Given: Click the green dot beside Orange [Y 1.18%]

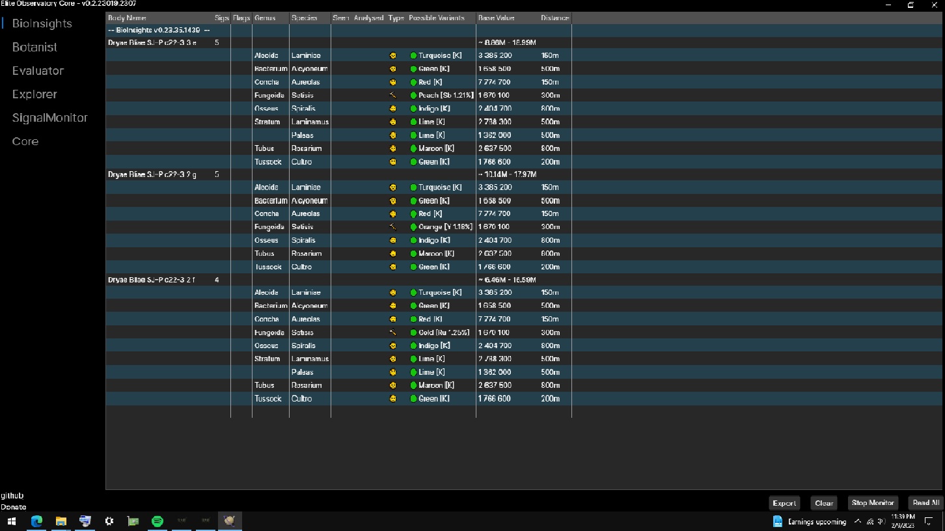Looking at the screenshot, I should point(413,227).
